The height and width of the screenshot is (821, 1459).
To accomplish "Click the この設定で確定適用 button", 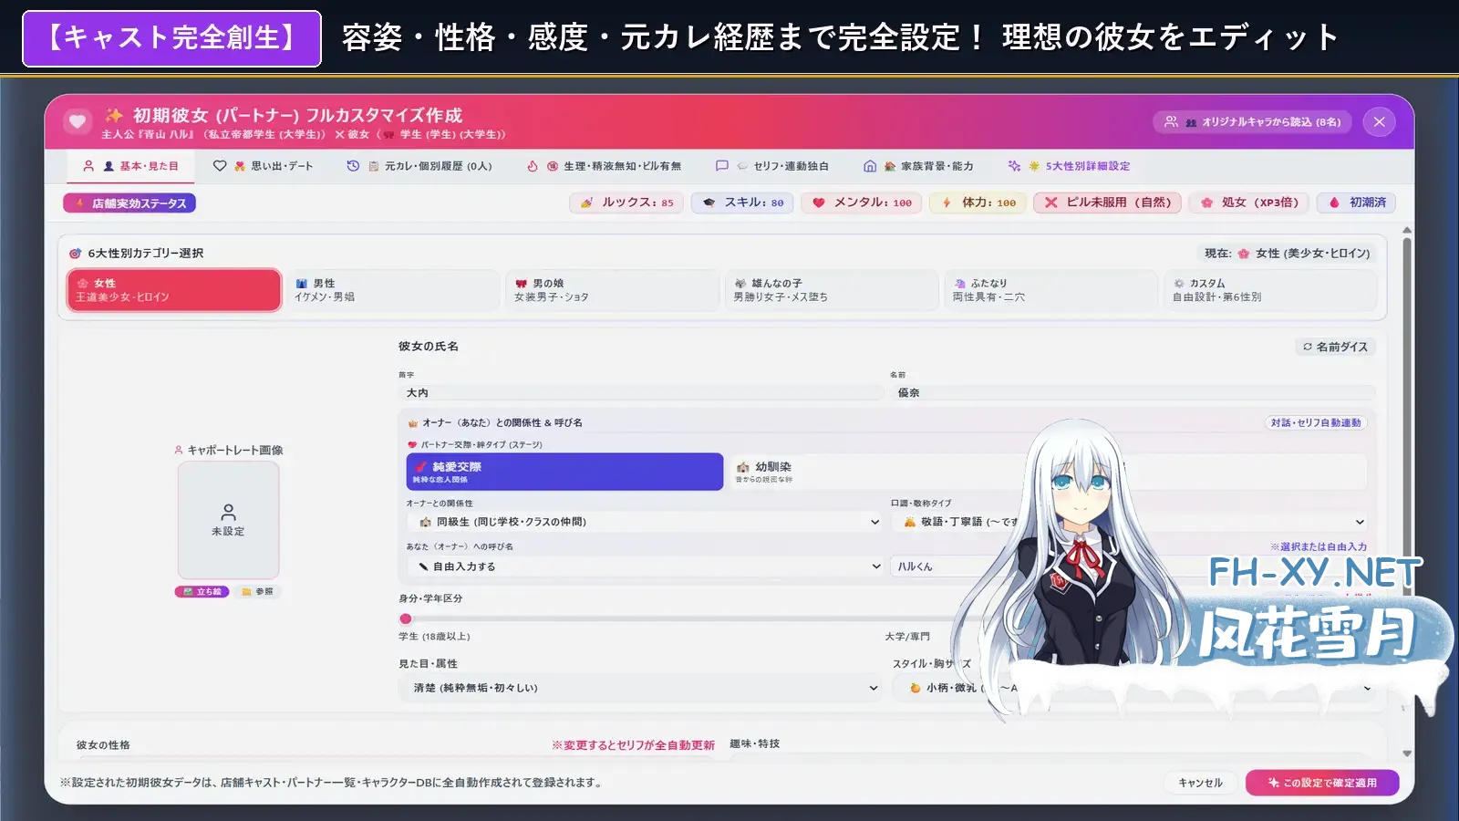I will pos(1322,783).
